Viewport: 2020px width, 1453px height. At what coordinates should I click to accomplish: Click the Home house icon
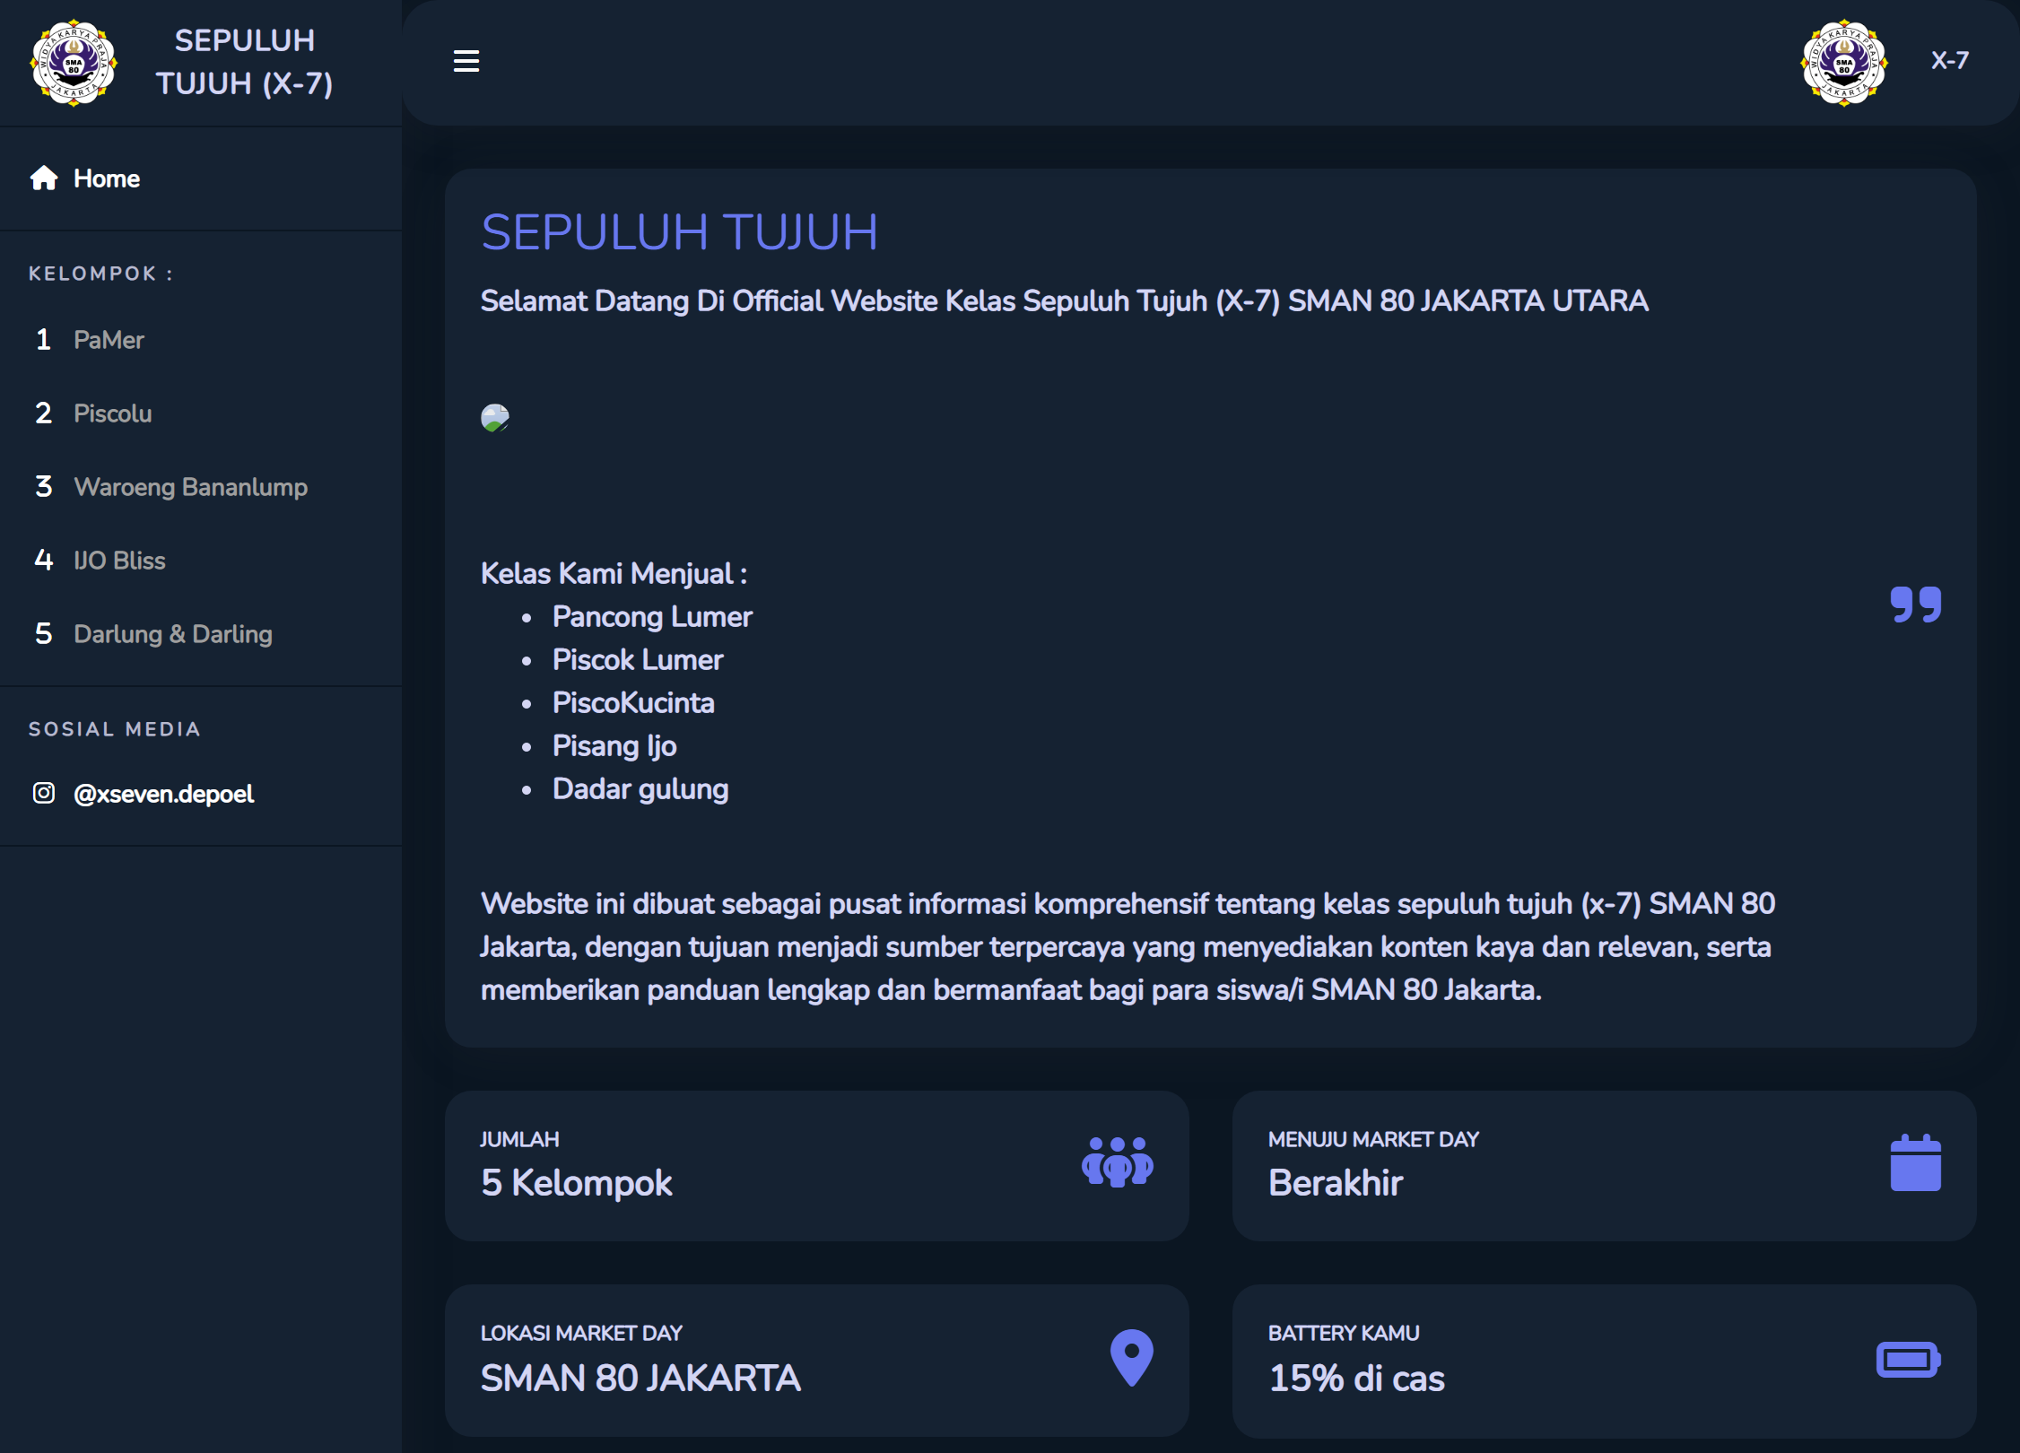[43, 178]
